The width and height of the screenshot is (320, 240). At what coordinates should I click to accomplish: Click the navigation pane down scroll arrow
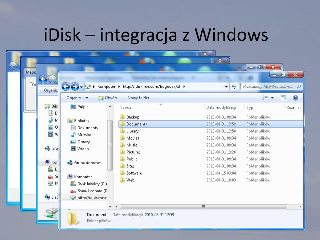coord(110,207)
